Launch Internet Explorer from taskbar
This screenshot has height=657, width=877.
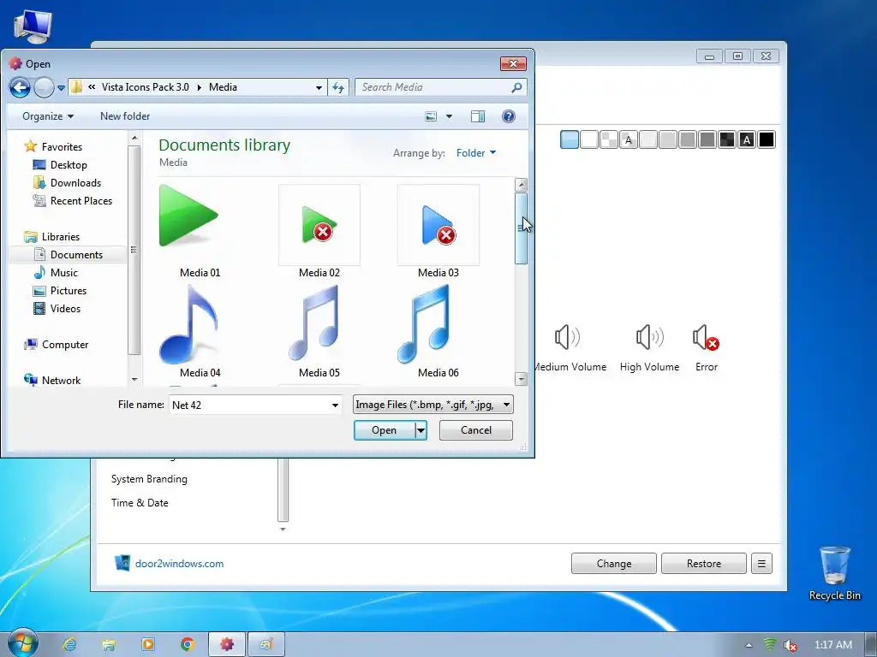click(x=69, y=645)
